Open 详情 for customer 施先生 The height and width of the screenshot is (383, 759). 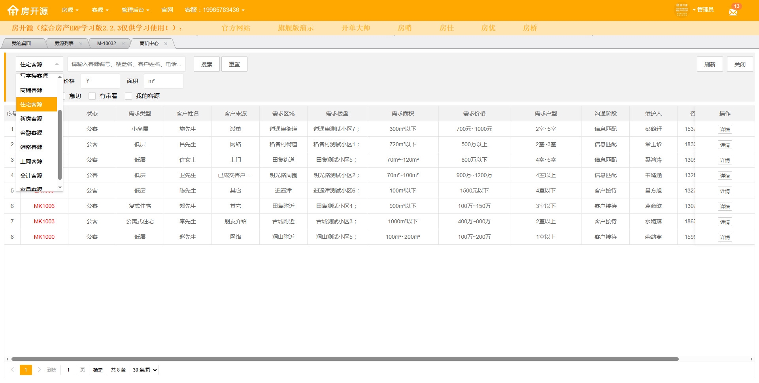725,130
